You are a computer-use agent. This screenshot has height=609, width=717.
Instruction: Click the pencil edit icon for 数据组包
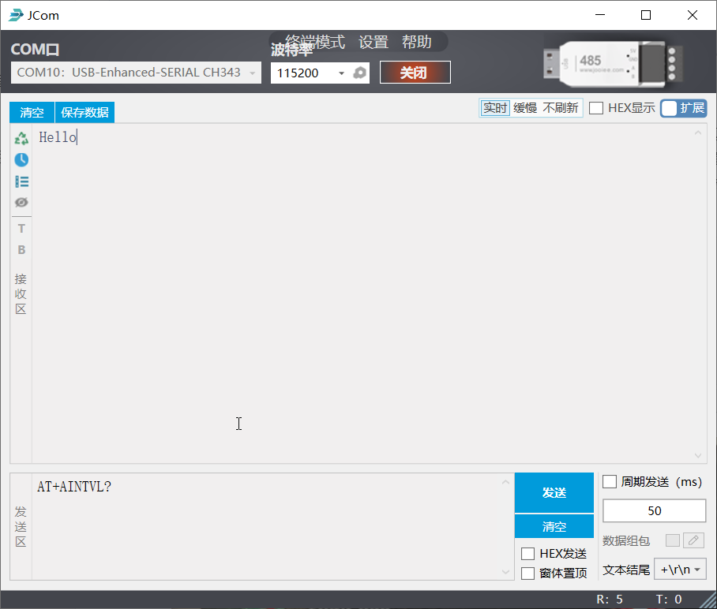pyautogui.click(x=693, y=540)
